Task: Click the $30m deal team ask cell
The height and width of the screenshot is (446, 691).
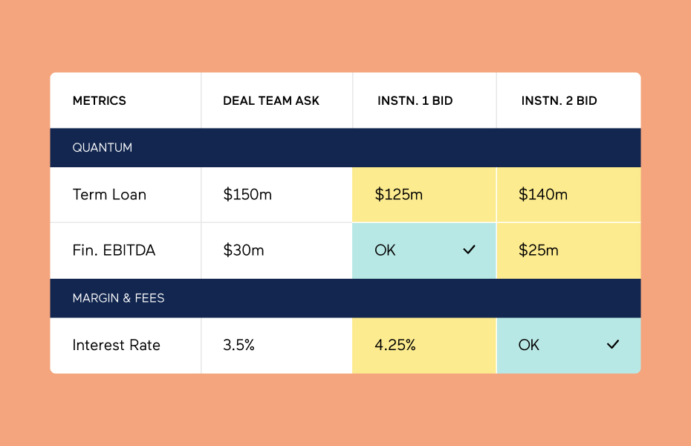Action: click(244, 251)
